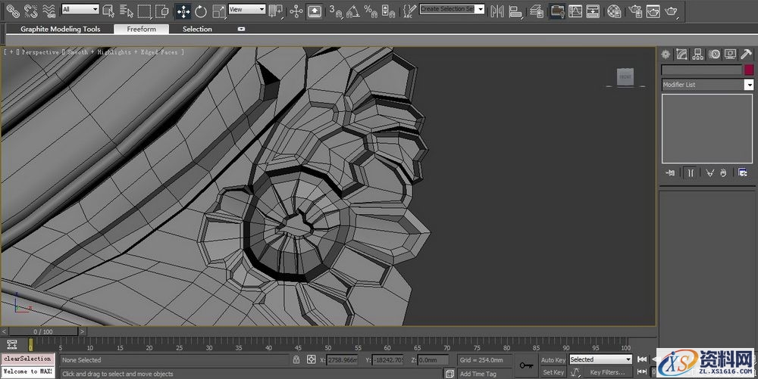Screen dimensions: 758x379
Task: Click the Select by Name icon
Action: (x=126, y=11)
